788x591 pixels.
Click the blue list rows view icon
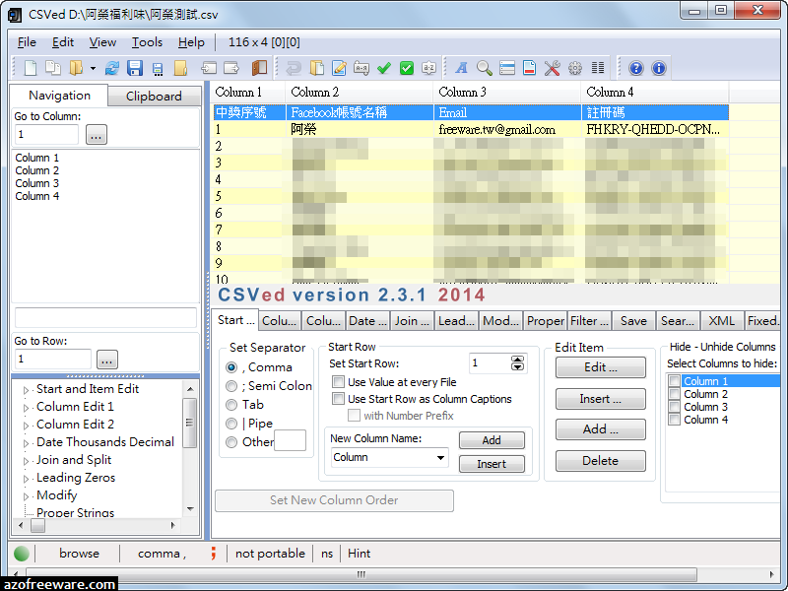pos(507,68)
